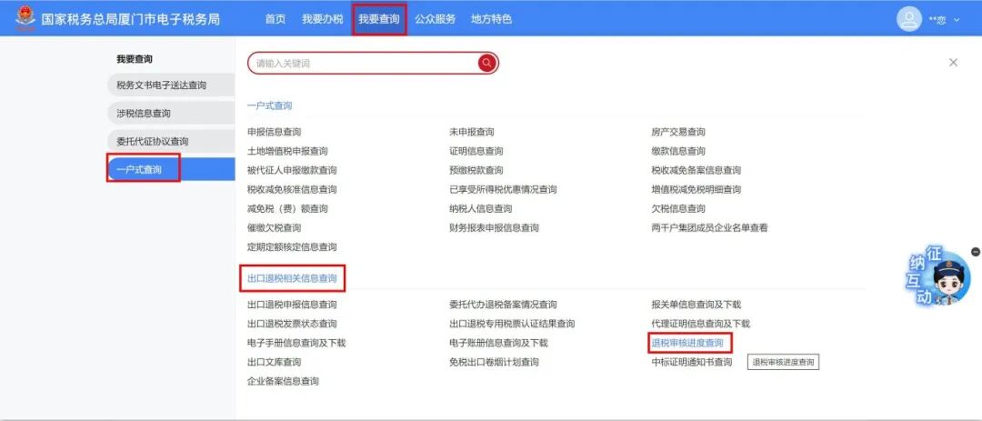Select the 我要查询 top menu
Image resolution: width=982 pixels, height=421 pixels.
tap(379, 19)
